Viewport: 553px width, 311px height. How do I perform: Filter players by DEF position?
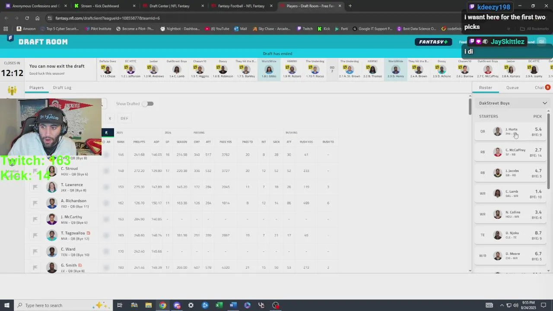tap(124, 118)
